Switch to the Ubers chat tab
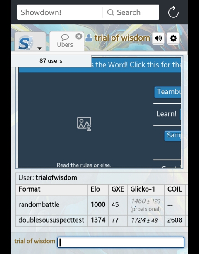Viewport: 199px width, 254px height. click(65, 41)
